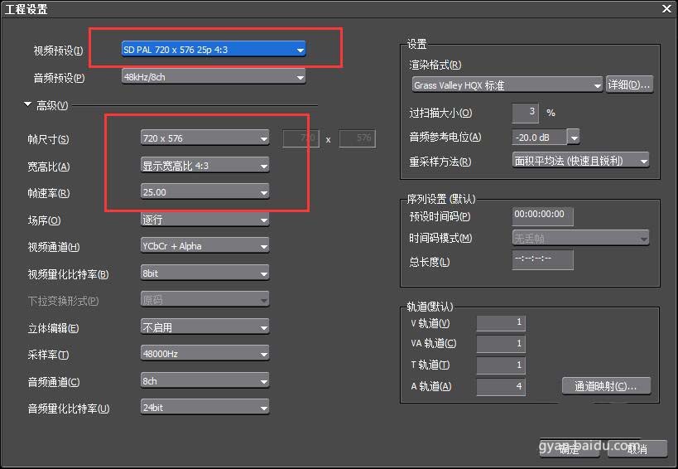
Task: Click the custom frame width field 720
Action: [301, 138]
